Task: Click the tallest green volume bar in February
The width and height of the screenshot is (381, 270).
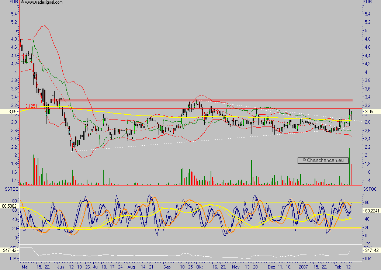Action: (x=349, y=166)
